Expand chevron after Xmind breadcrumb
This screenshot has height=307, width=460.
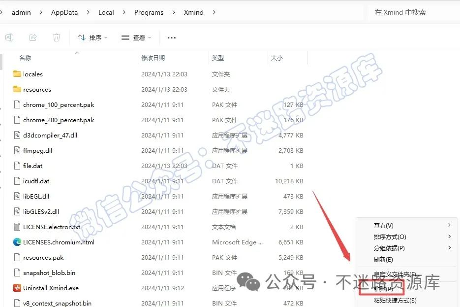tap(214, 12)
